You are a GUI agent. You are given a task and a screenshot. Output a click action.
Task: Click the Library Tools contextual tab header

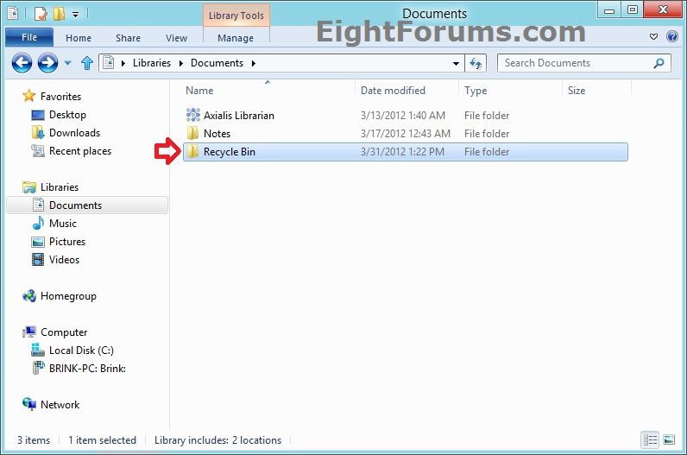[x=236, y=16]
